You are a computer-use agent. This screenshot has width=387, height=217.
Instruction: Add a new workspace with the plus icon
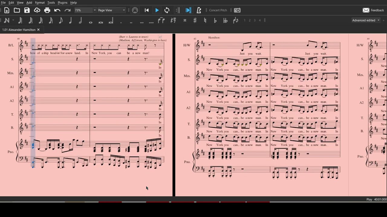(383, 20)
